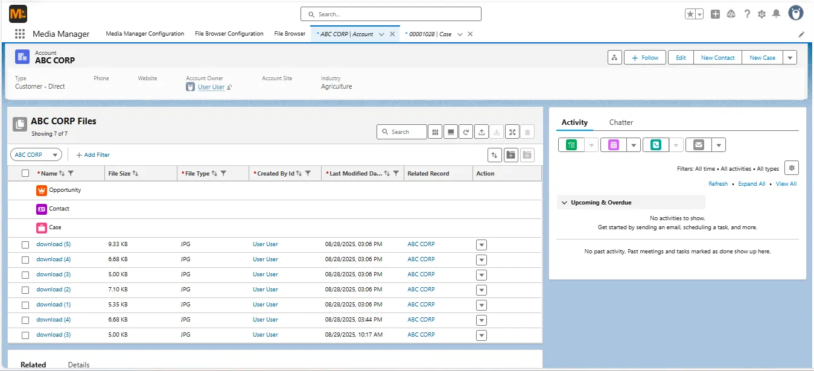Click the files panel Search box
The width and height of the screenshot is (814, 371).
pos(402,132)
